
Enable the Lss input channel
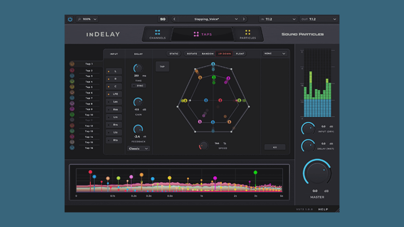tap(114, 102)
